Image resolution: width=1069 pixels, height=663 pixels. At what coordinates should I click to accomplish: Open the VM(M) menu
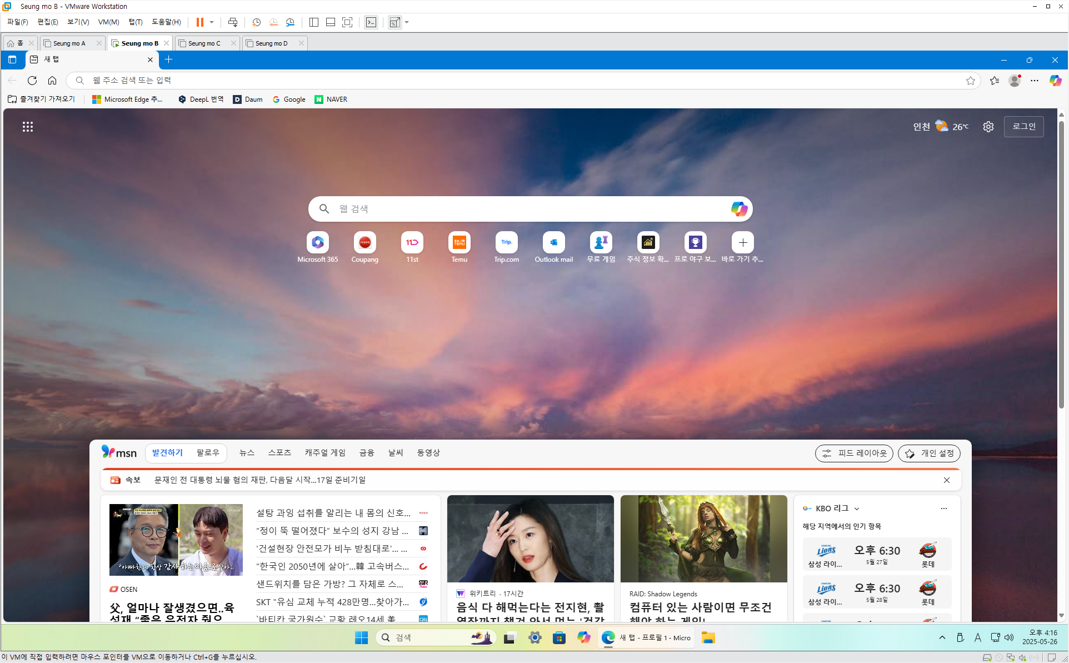tap(108, 22)
